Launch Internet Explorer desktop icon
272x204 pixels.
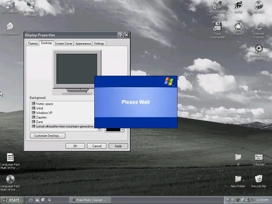259,30
